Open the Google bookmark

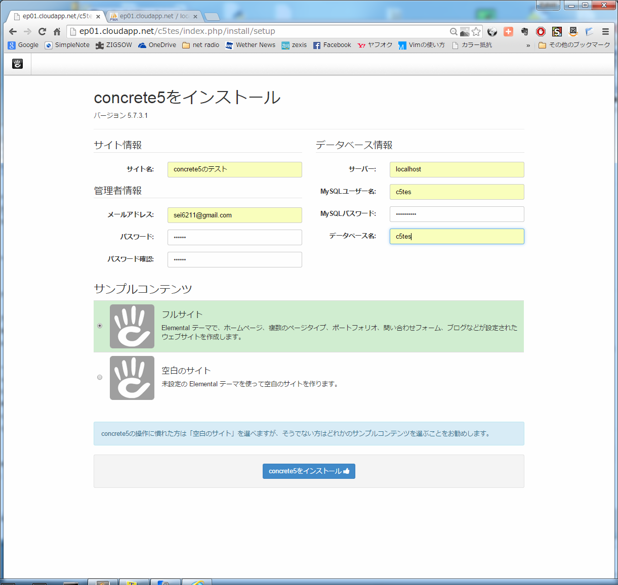23,45
